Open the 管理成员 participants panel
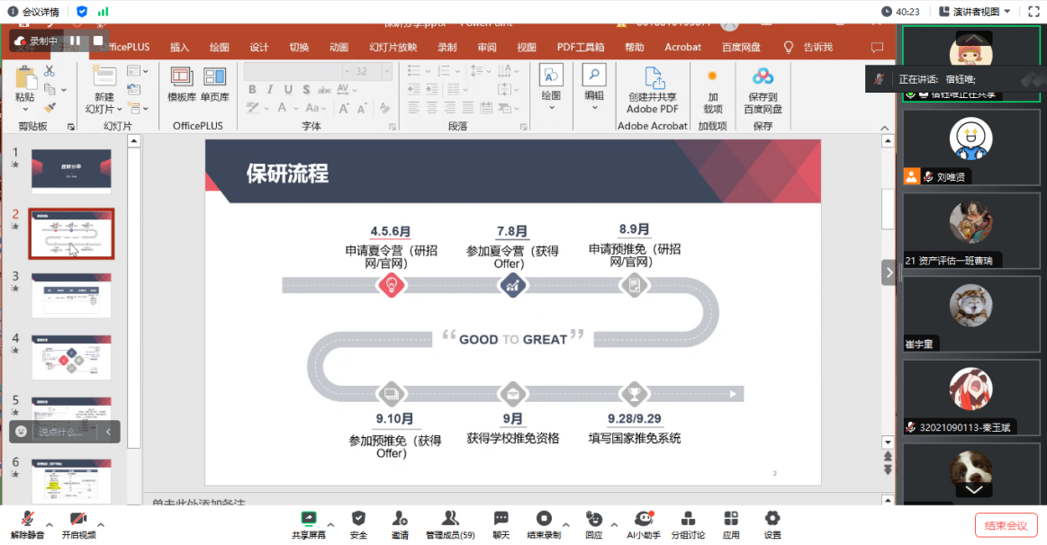This screenshot has width=1047, height=545. tap(449, 520)
